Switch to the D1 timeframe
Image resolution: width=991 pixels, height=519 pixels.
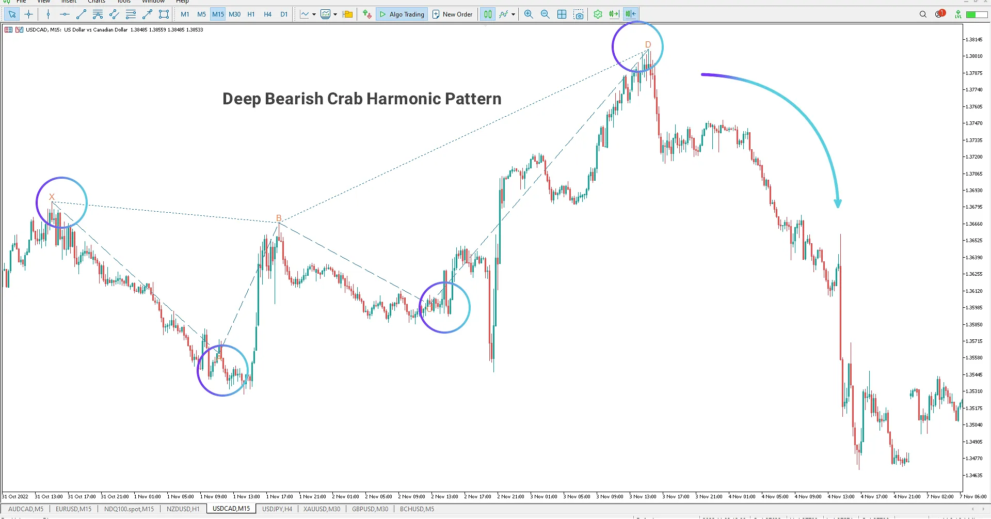point(283,14)
